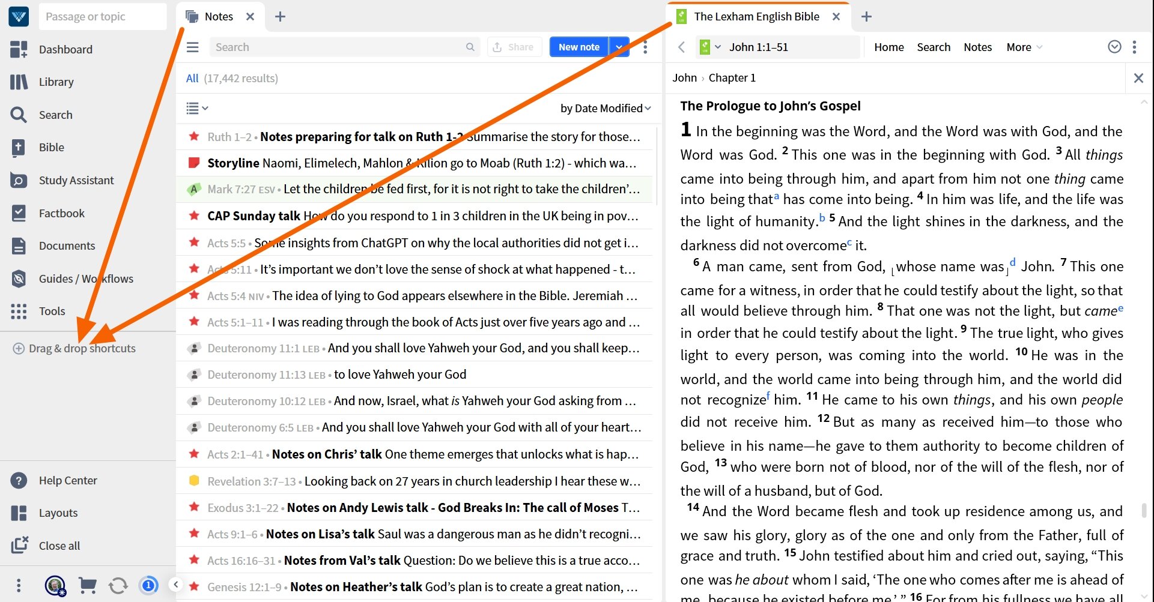The height and width of the screenshot is (602, 1154).
Task: Open the Acts 5:4 NIV note
Action: 415,295
